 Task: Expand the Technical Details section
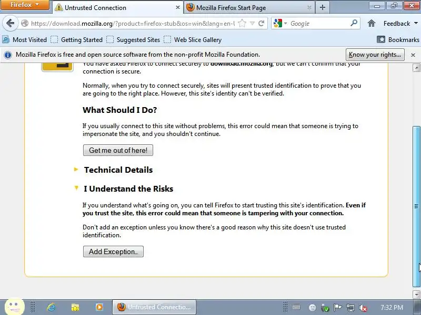pos(113,170)
